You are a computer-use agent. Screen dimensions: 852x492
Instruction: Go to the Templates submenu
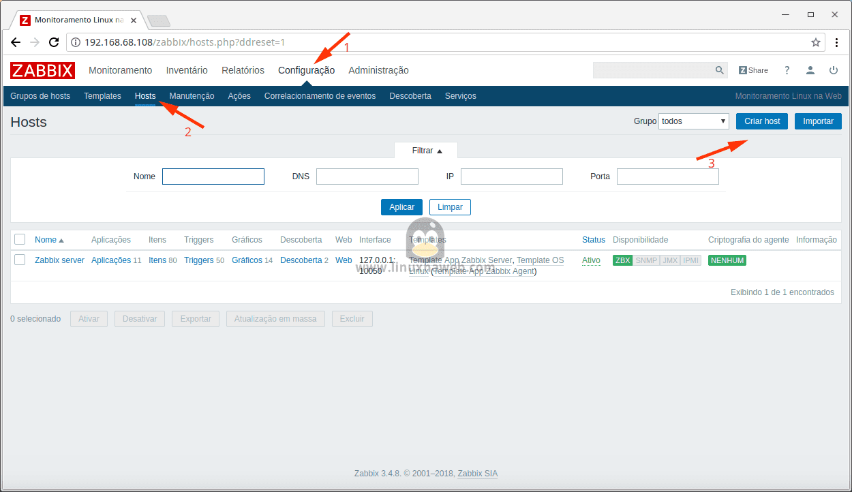point(102,96)
